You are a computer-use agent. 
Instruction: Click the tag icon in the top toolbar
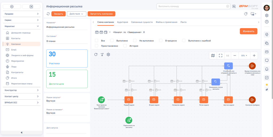[x=246, y=14]
